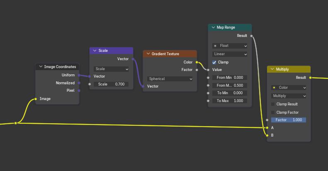Click the From Max 0.500 field

click(230, 85)
